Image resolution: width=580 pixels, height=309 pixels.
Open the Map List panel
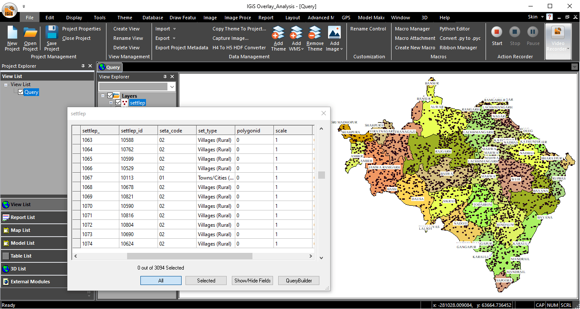click(x=34, y=230)
